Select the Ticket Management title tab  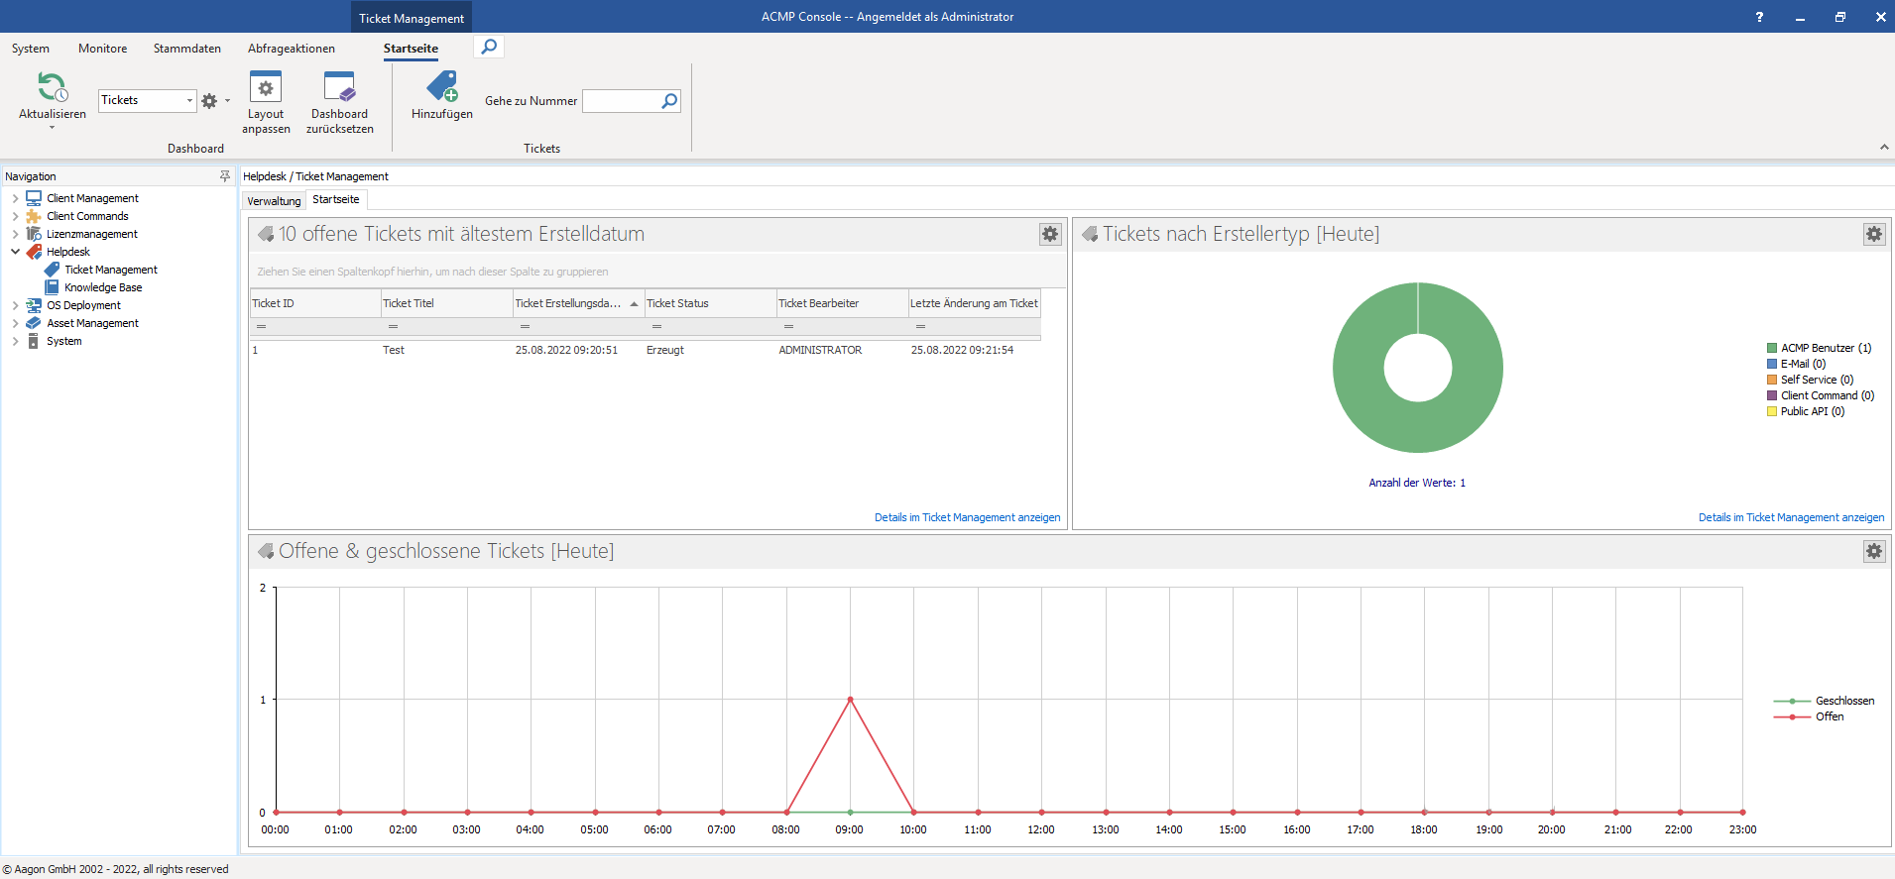[412, 18]
